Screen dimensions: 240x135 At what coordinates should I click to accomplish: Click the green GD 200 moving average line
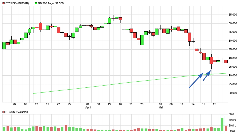[x=130, y=82]
